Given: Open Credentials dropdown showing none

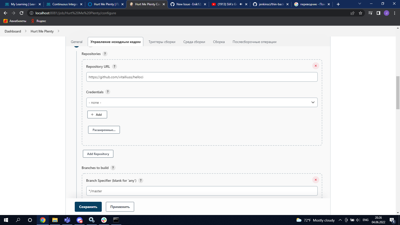Looking at the screenshot, I should 202,102.
